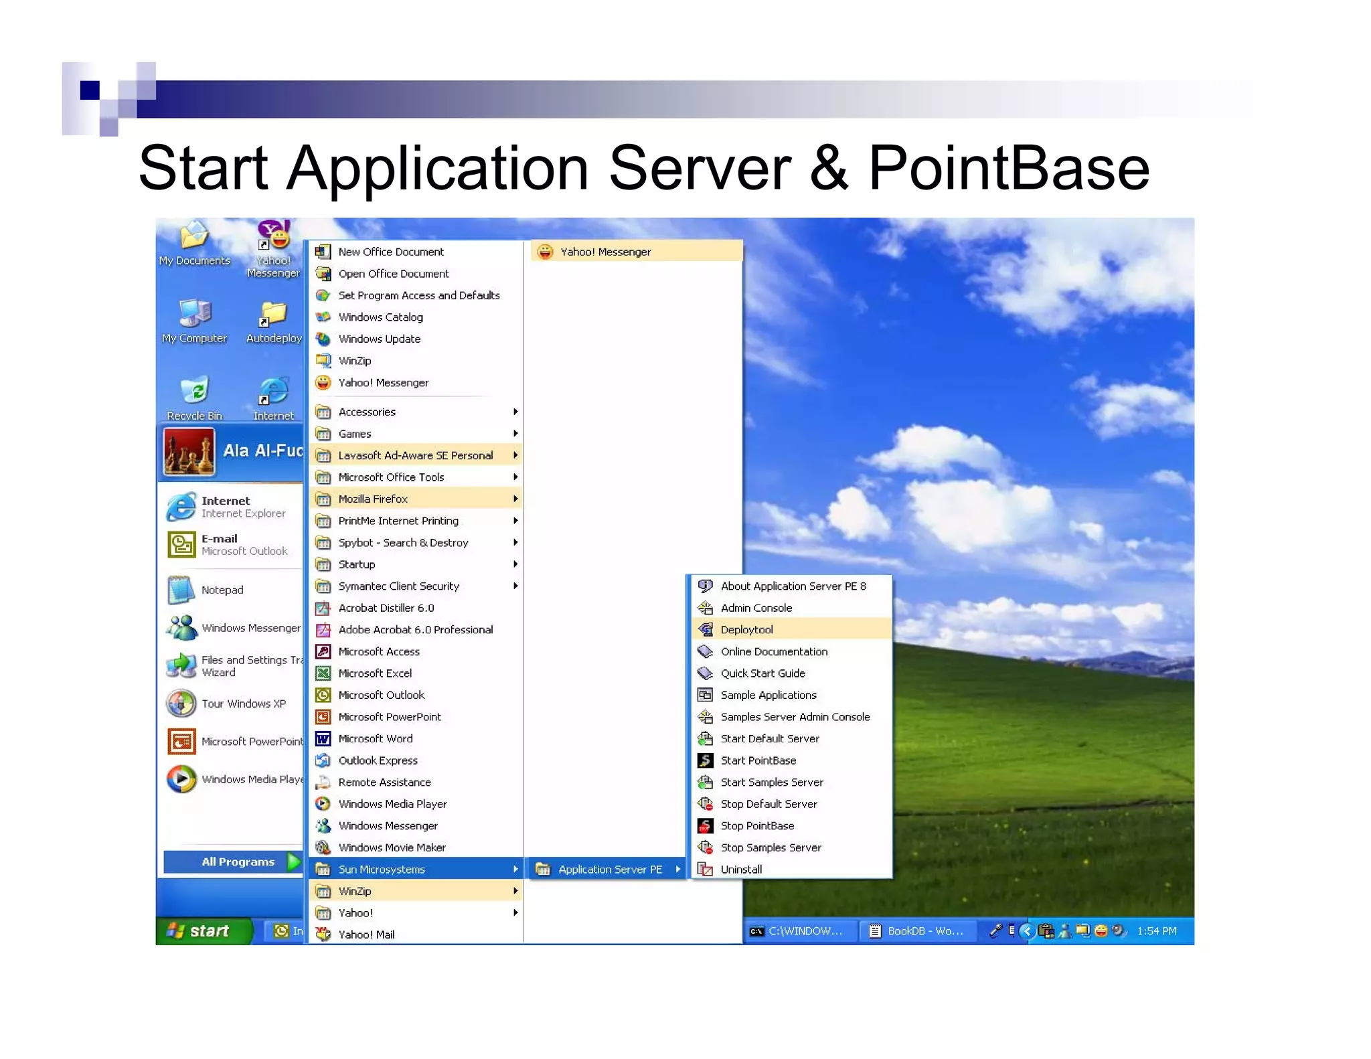The height and width of the screenshot is (1059, 1371).
Task: Open the Yahoo! Messenger desktop shortcut
Action: 273,248
